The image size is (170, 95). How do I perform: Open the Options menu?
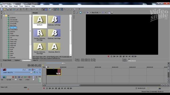click(x=27, y=6)
